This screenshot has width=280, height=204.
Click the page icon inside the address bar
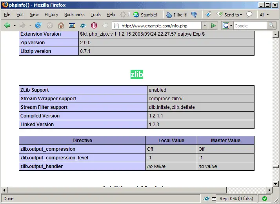pyautogui.click(x=116, y=26)
